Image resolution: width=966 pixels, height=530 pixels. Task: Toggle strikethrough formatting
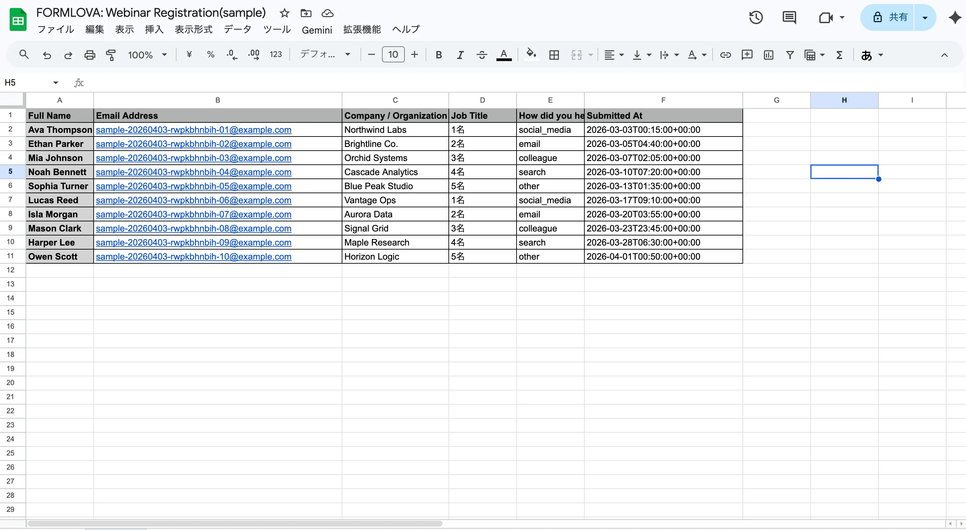[x=482, y=55]
